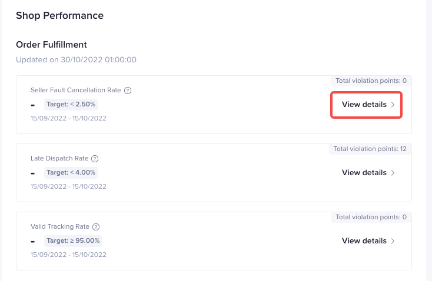Click violation points label on Valid Tracking card
The height and width of the screenshot is (281, 432).
(x=371, y=217)
